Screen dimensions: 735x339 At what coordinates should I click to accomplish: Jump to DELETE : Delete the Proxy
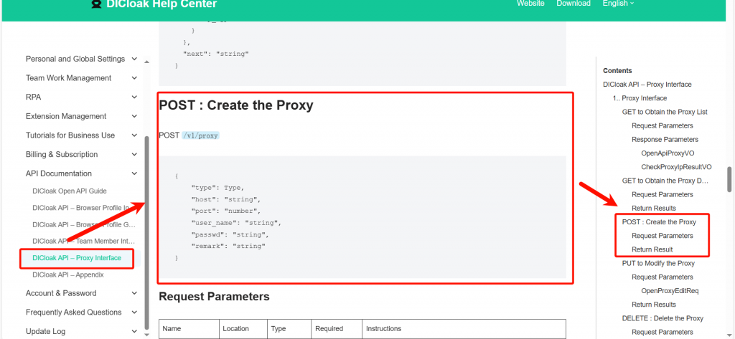tap(663, 318)
